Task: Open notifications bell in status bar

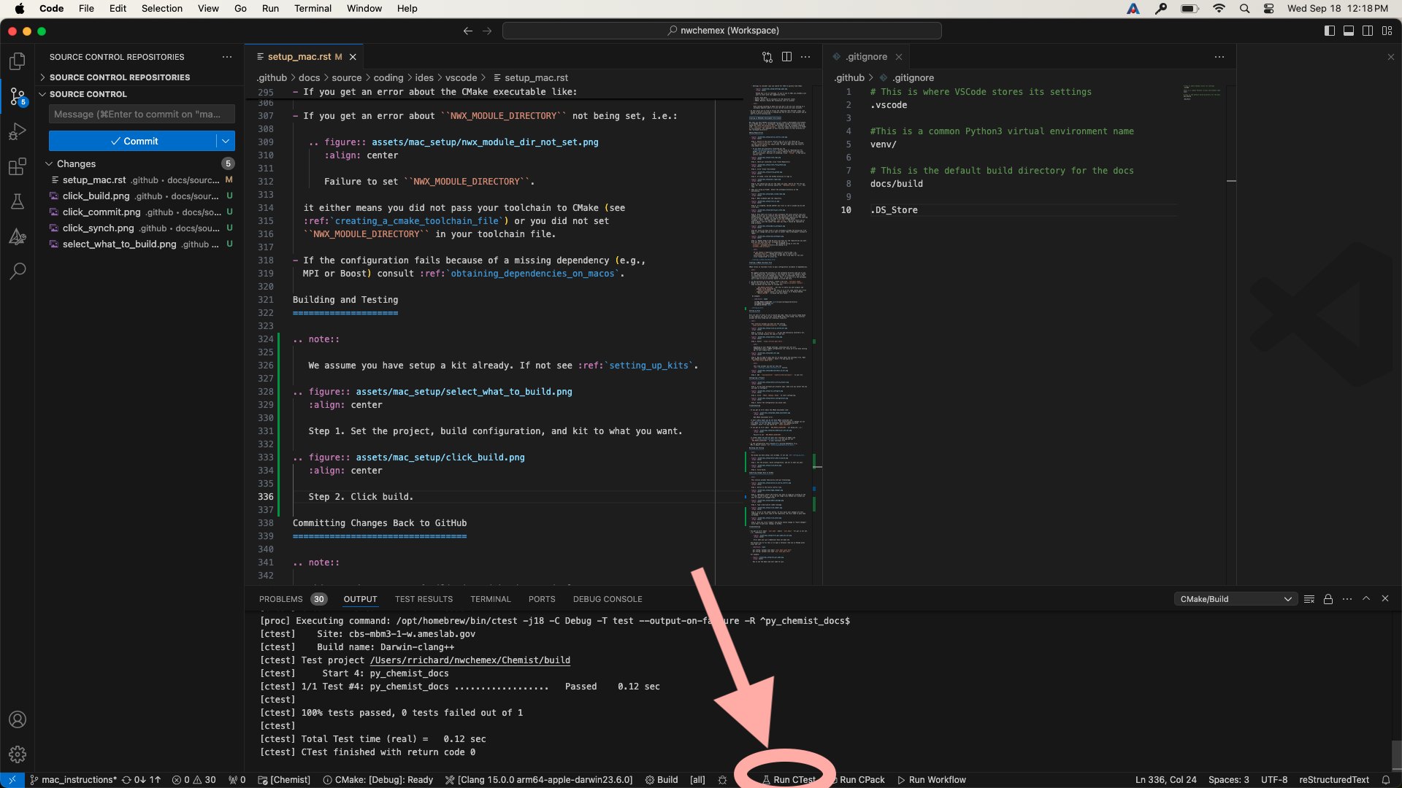Action: [x=1385, y=780]
